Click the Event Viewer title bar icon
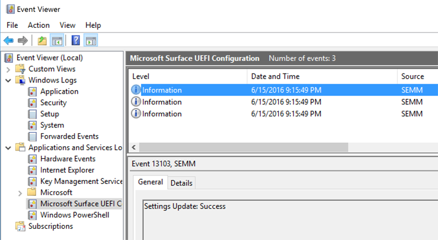This screenshot has width=438, height=240. tap(10, 9)
